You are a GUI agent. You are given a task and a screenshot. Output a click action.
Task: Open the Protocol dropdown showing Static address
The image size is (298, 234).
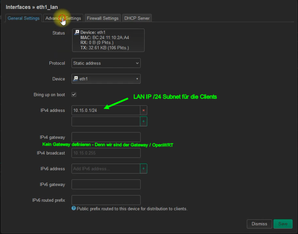[106, 63]
